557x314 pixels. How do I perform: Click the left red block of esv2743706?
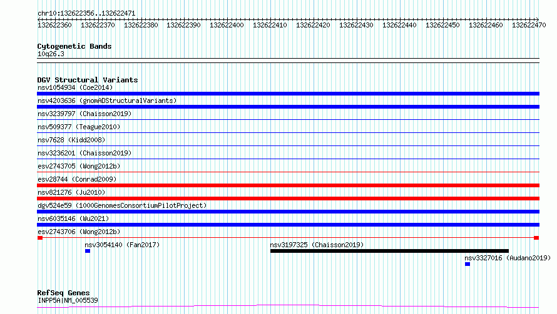point(40,238)
